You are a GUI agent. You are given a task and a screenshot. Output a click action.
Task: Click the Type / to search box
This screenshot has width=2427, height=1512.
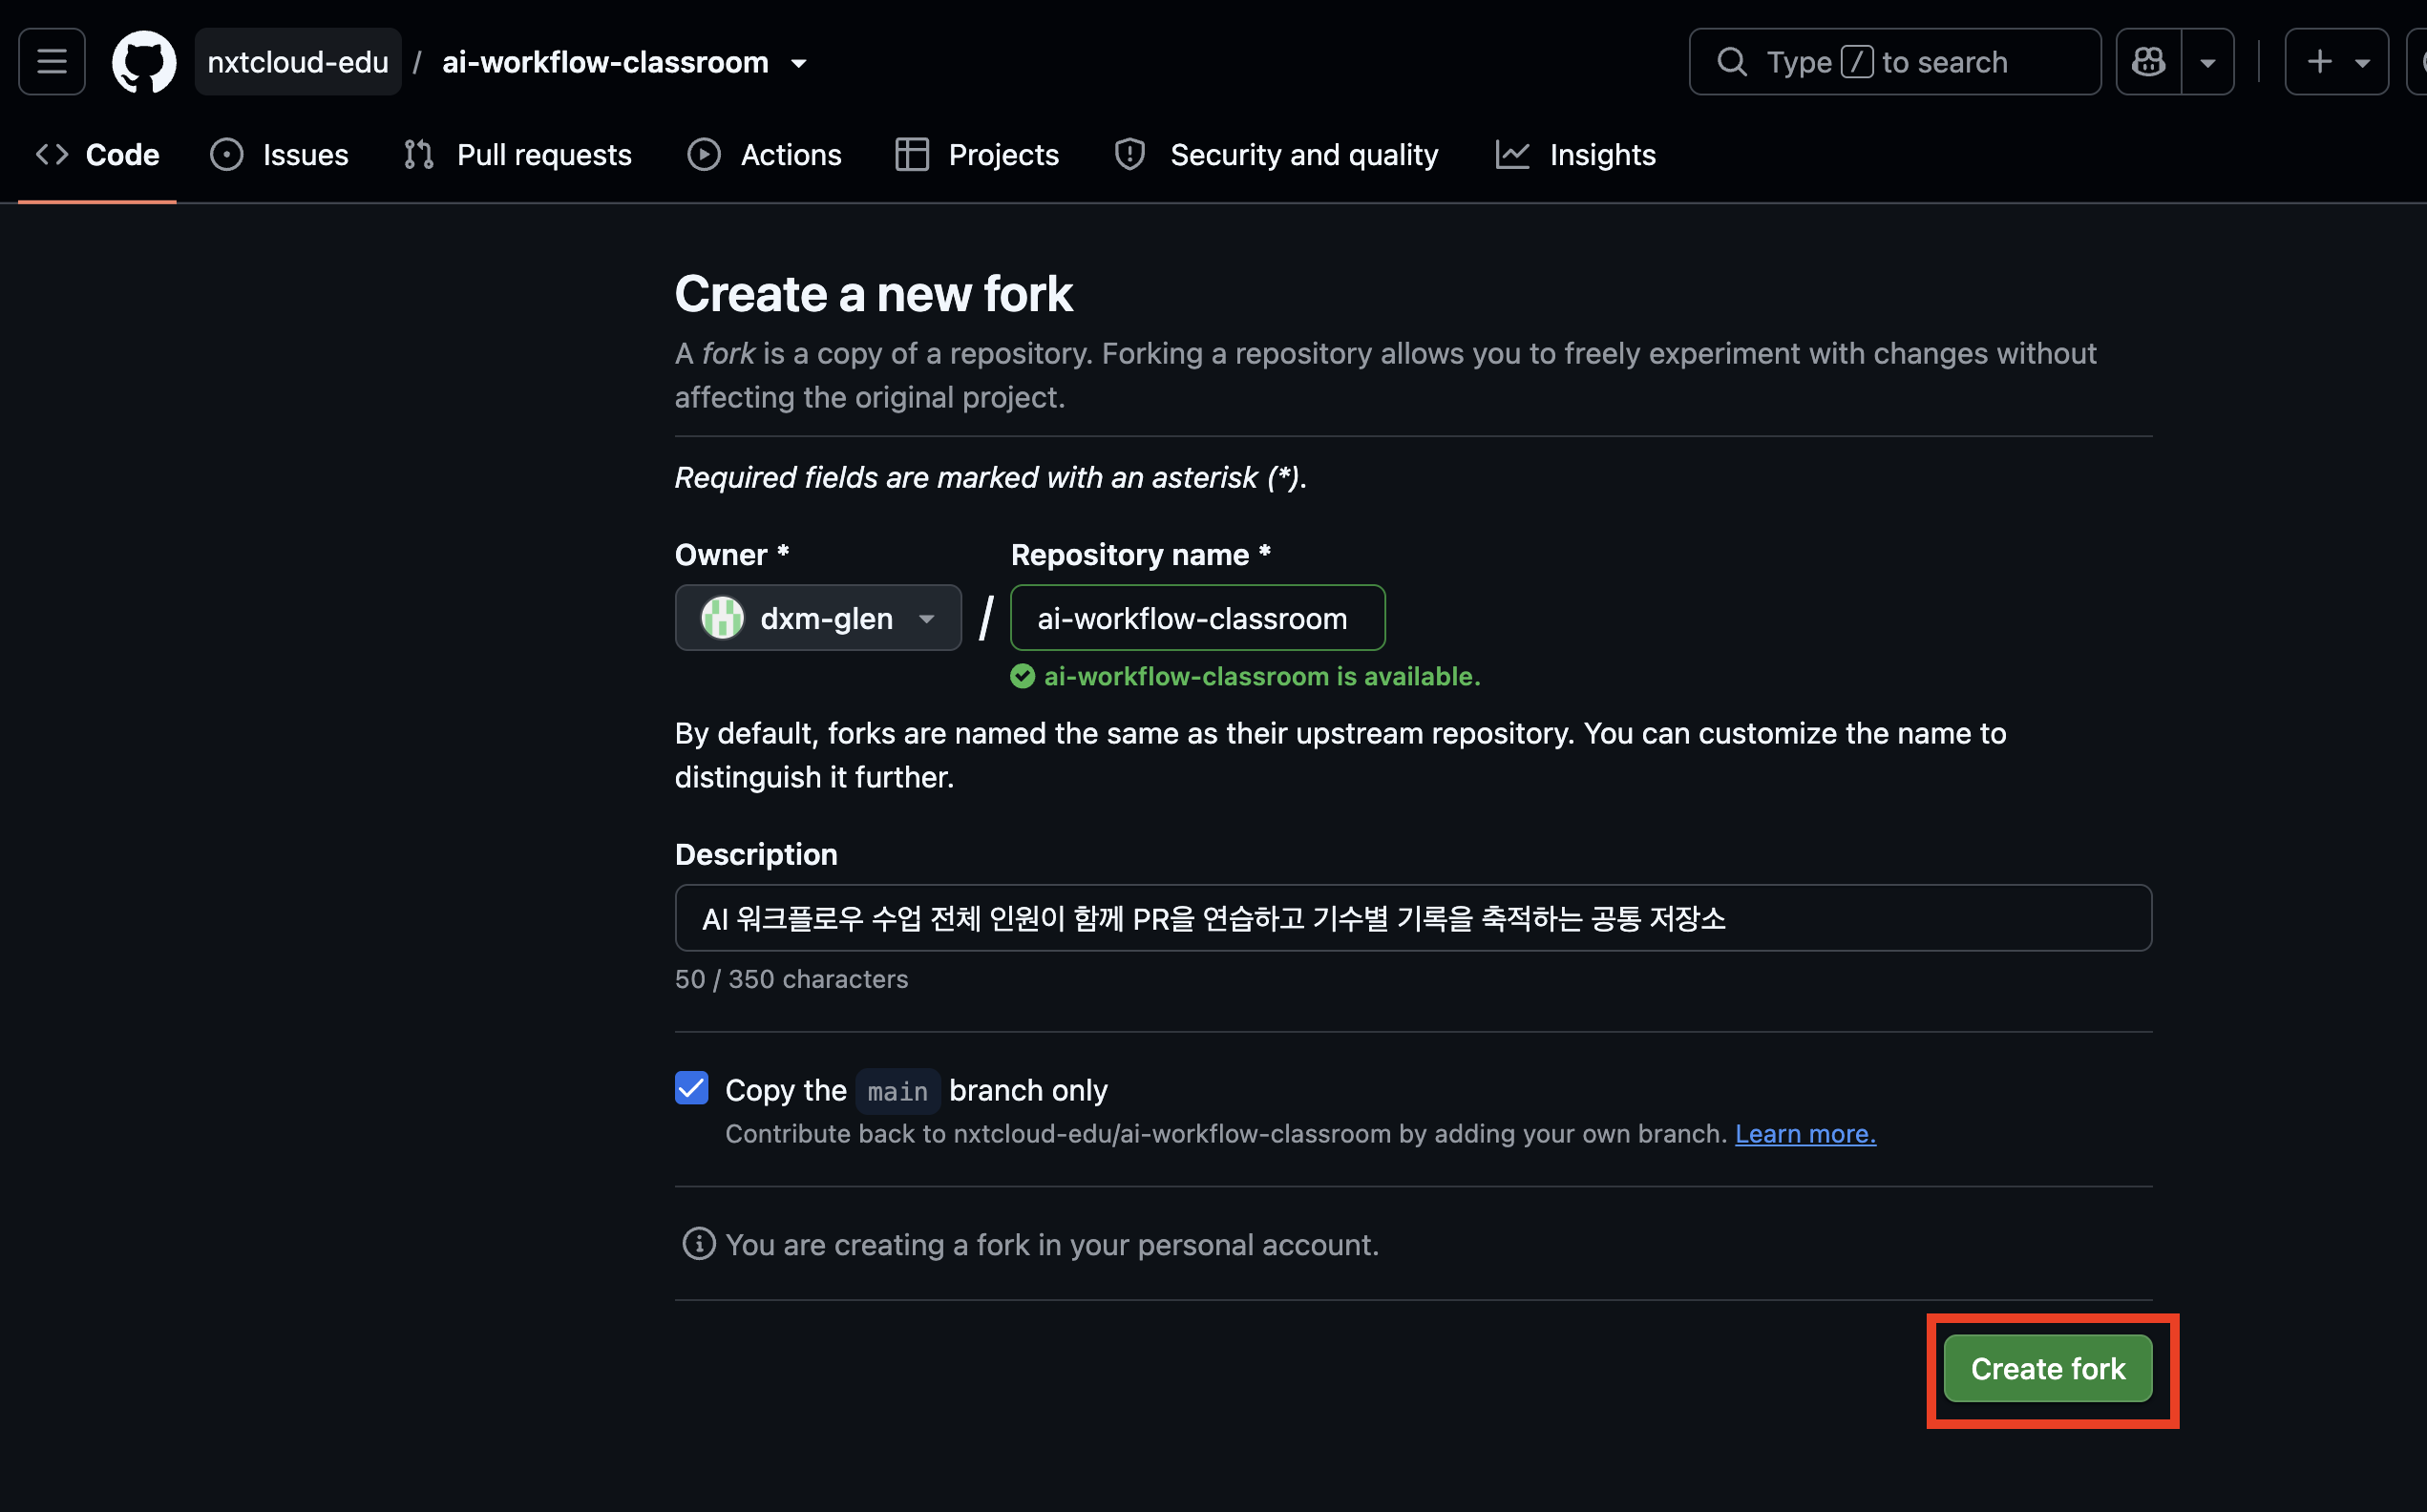pos(1894,62)
